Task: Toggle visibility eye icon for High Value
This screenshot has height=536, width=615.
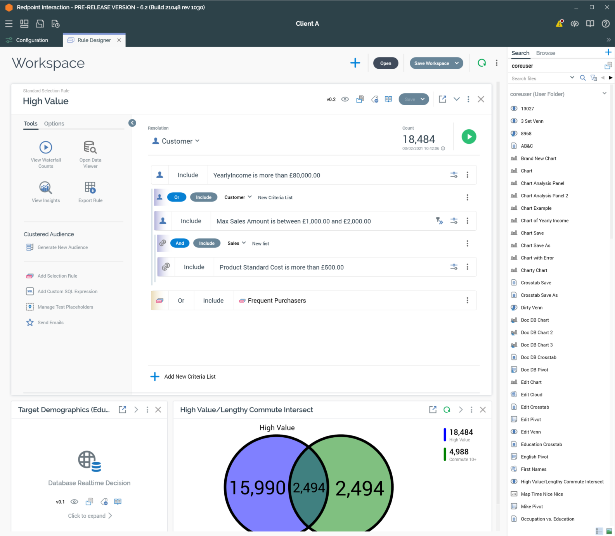Action: pos(345,99)
